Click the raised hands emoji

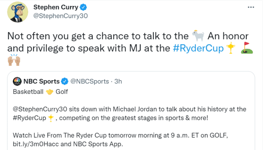[14, 60]
